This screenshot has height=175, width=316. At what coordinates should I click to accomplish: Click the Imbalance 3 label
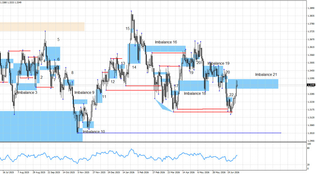pos(27,93)
